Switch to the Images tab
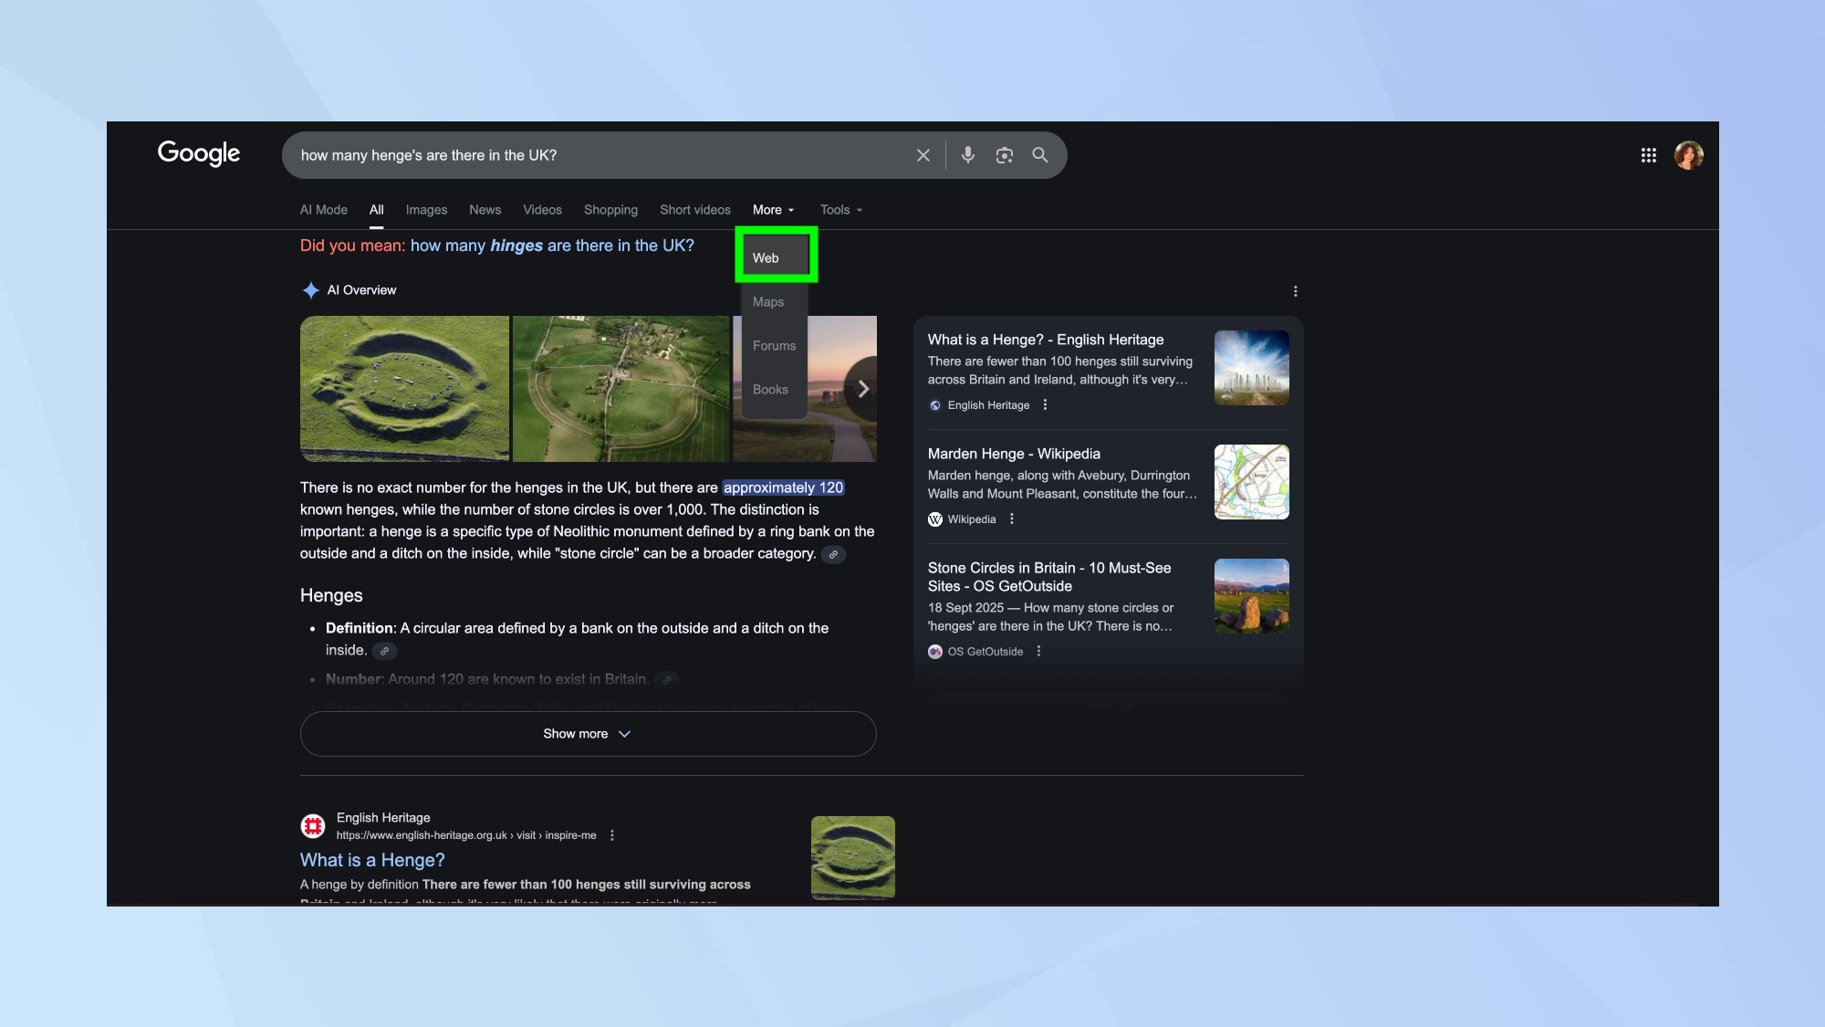Image resolution: width=1825 pixels, height=1027 pixels. click(x=426, y=210)
